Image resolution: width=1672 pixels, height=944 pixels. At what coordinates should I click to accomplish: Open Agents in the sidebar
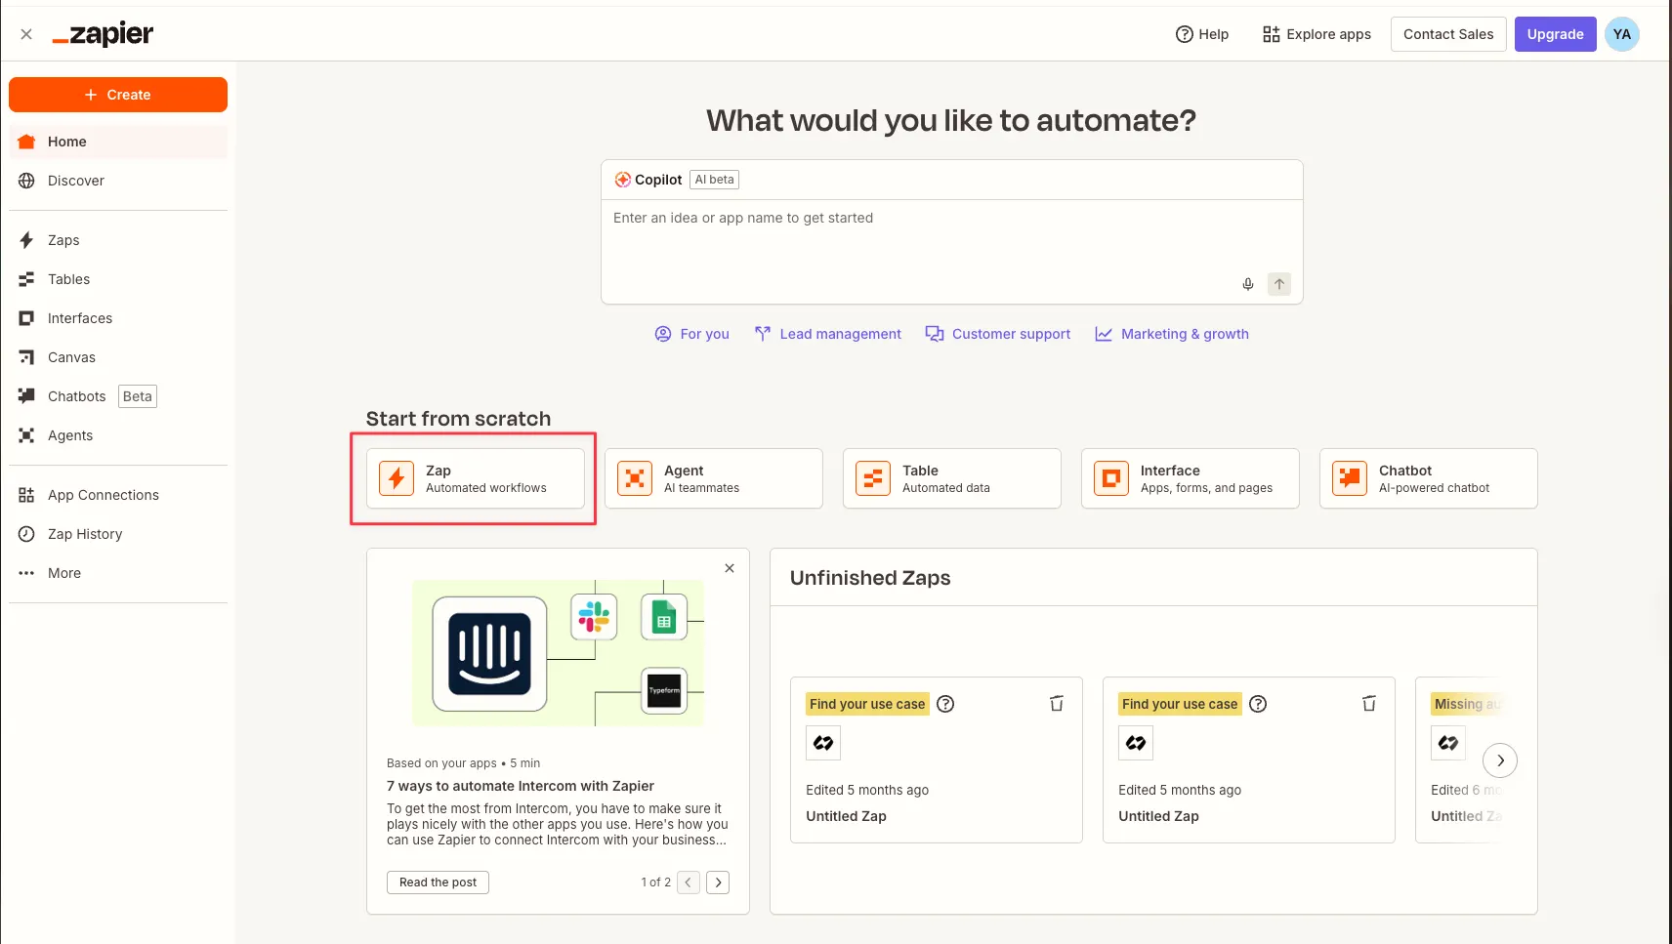pos(118,435)
